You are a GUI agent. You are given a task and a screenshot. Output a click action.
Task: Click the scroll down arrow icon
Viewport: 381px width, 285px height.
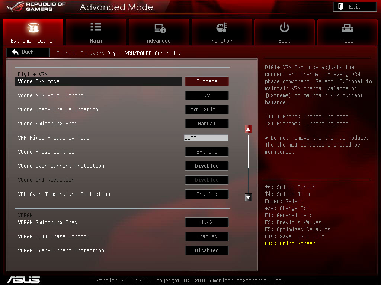(248, 197)
